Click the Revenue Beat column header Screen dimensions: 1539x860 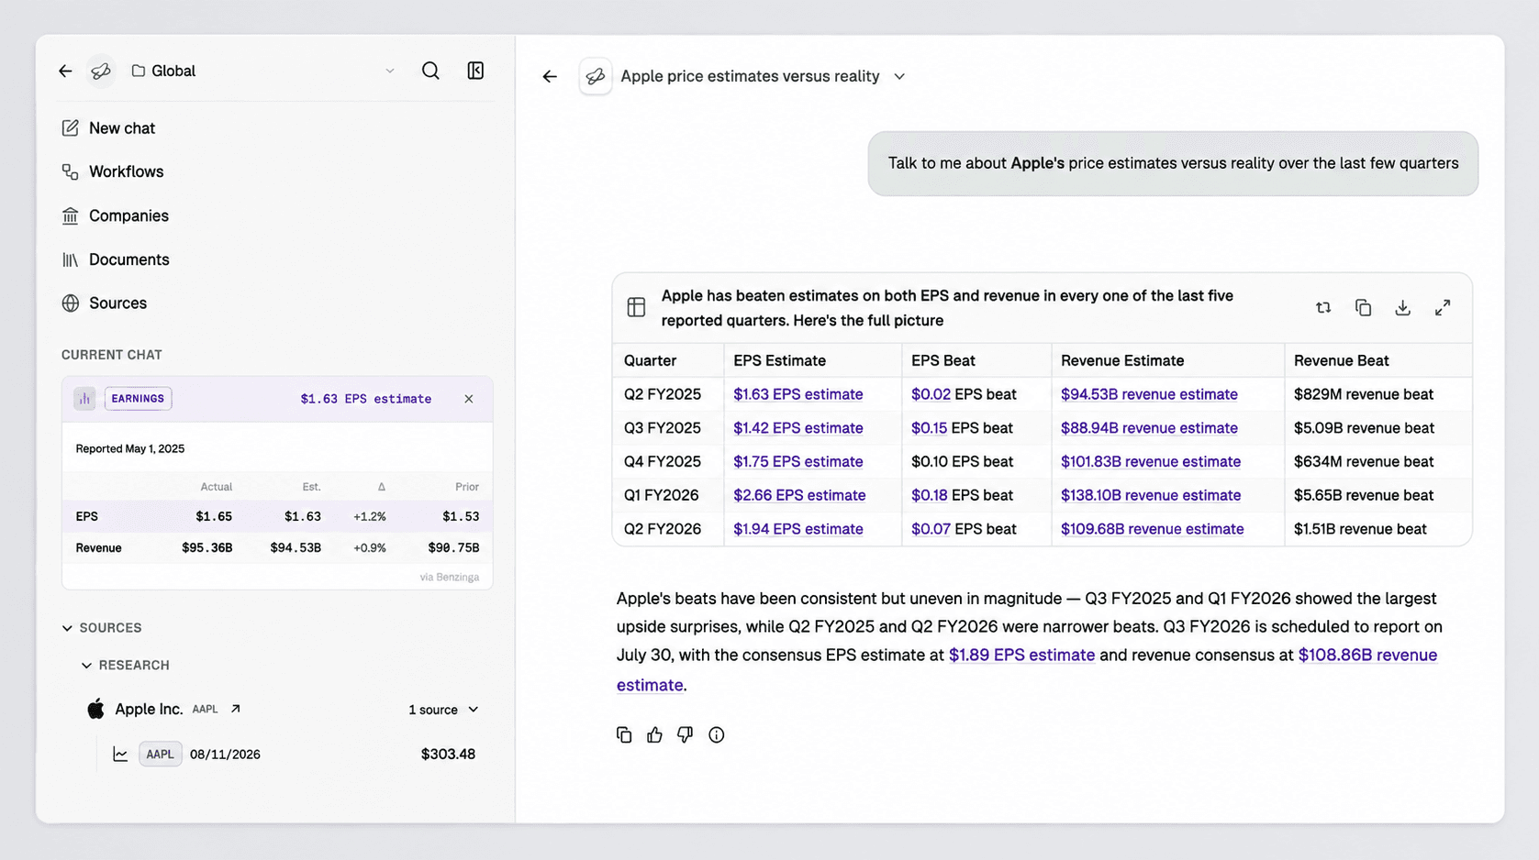pyautogui.click(x=1341, y=360)
